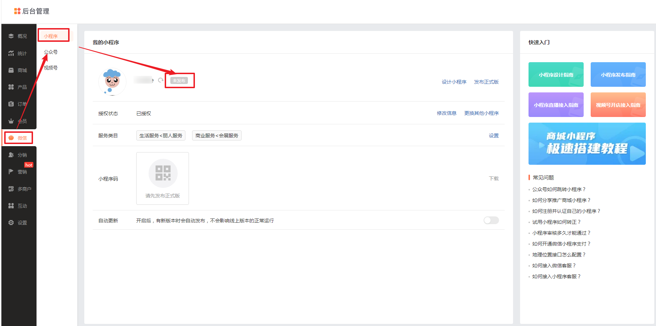Click the 发布正式版 link
The width and height of the screenshot is (656, 326).
pyautogui.click(x=486, y=82)
